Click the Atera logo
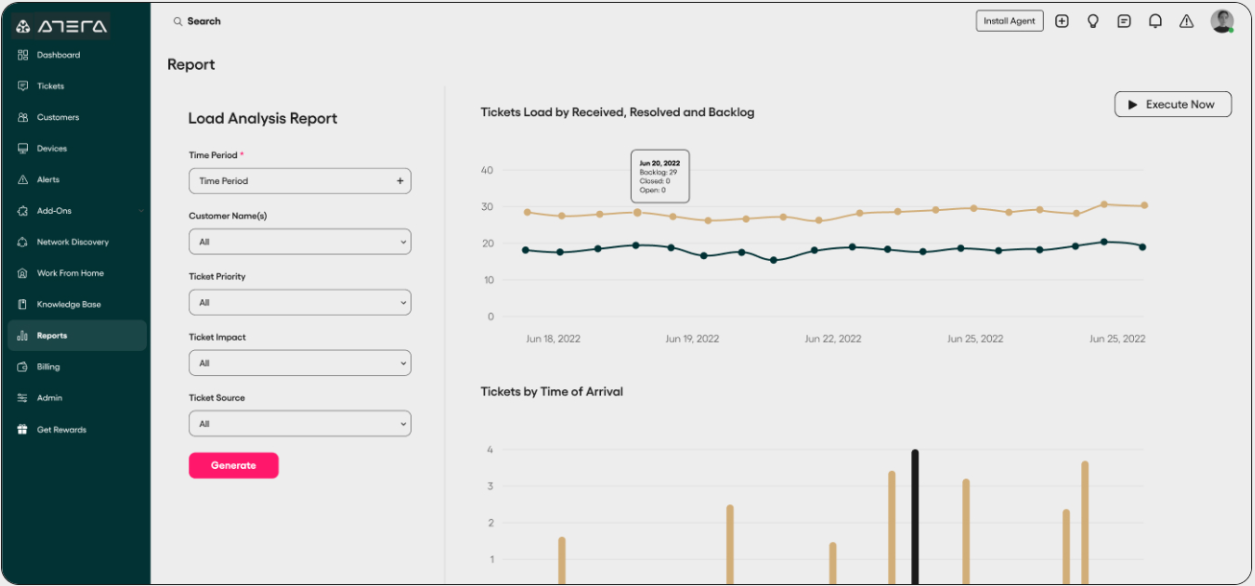 tap(61, 27)
